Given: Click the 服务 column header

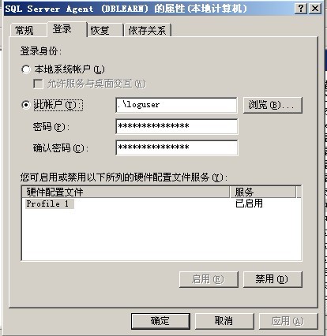Looking at the screenshot, I should [x=263, y=192].
